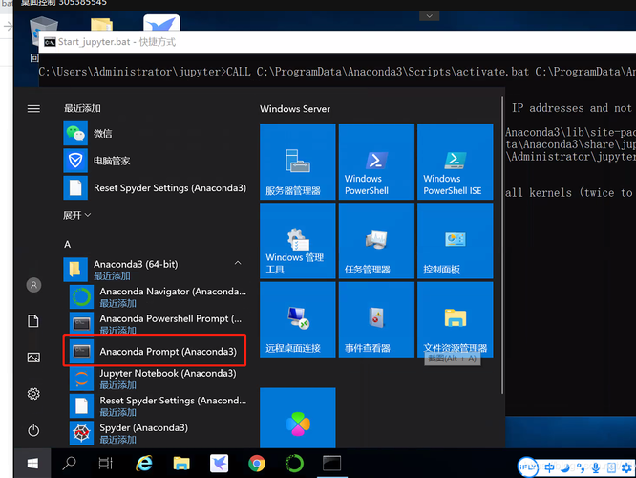The width and height of the screenshot is (636, 478).
Task: Open the user account icon in Start sidebar
Action: [33, 285]
